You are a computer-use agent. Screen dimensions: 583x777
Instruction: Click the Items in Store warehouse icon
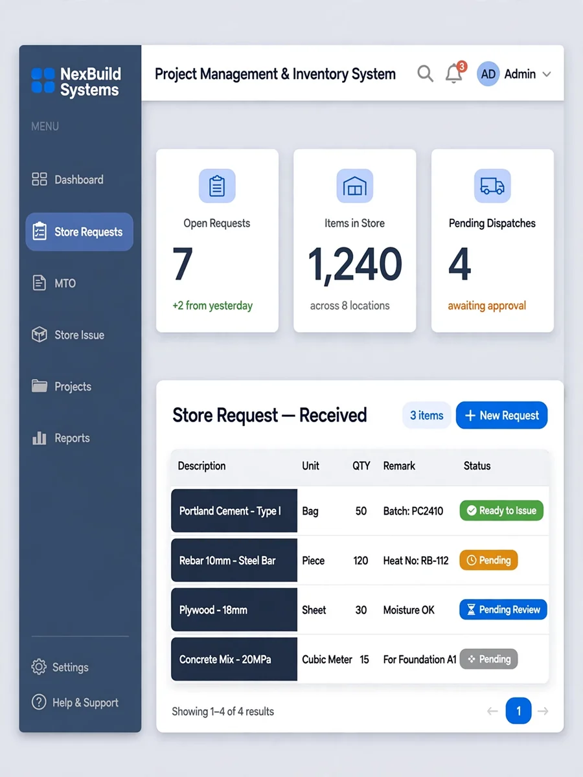click(x=355, y=186)
